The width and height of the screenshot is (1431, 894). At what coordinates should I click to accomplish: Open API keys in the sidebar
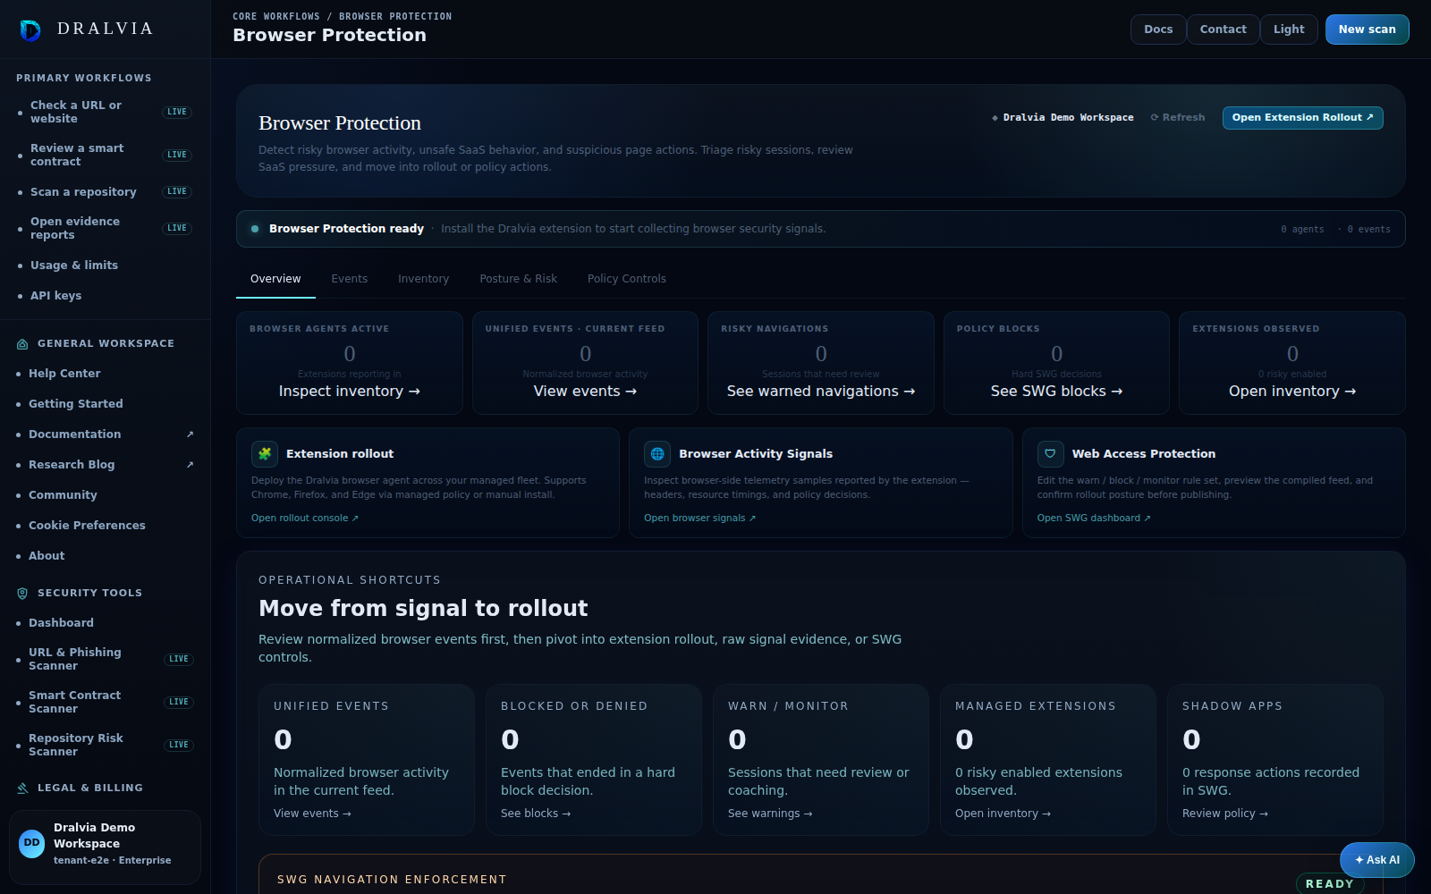[x=106, y=296]
